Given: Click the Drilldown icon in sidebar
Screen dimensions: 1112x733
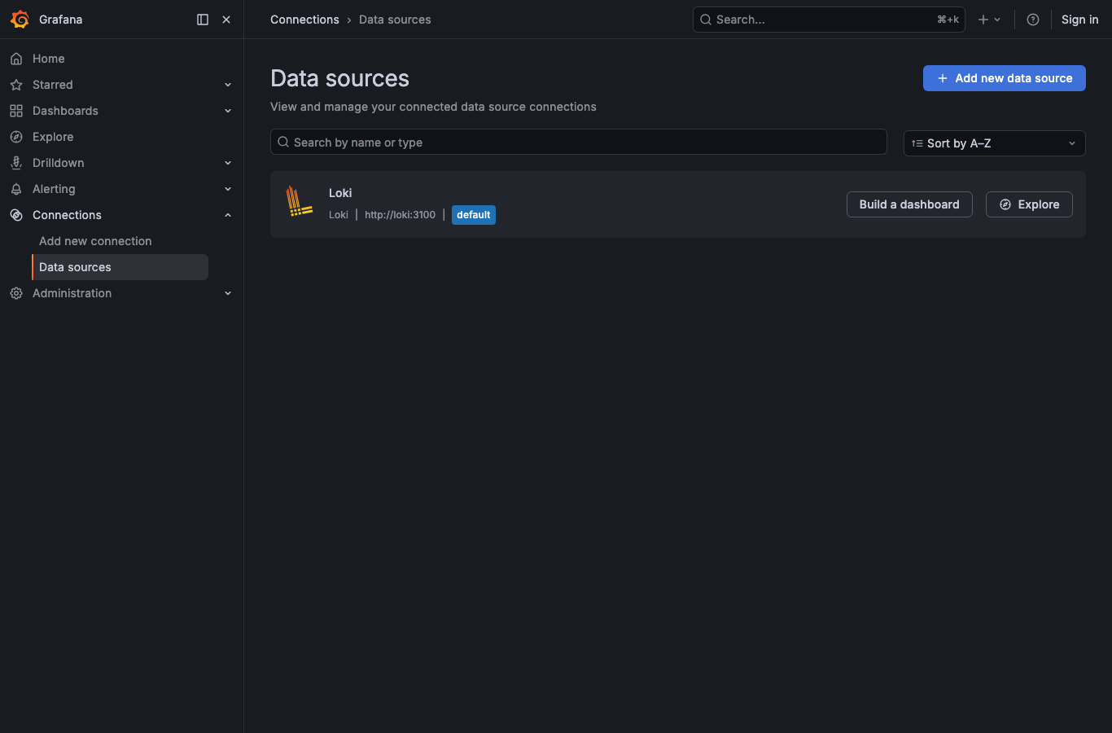Looking at the screenshot, I should click(x=16, y=163).
